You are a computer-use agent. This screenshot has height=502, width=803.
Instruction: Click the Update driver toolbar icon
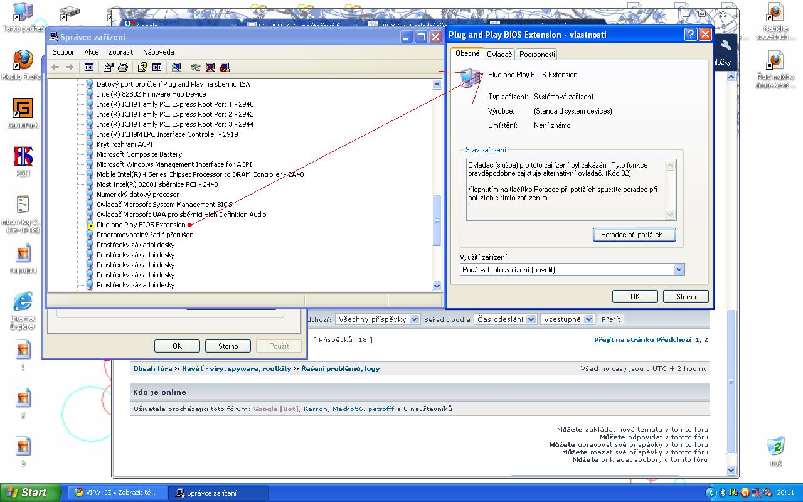pos(196,67)
